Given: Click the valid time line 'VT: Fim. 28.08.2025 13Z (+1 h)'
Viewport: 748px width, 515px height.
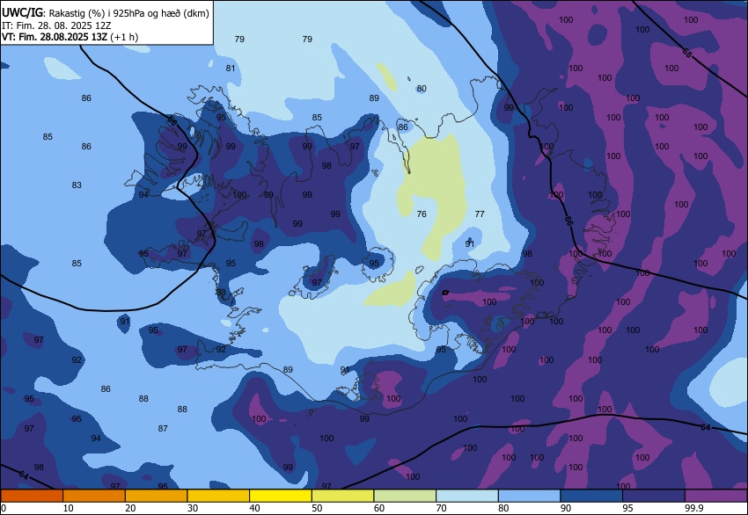Looking at the screenshot, I should tap(70, 37).
